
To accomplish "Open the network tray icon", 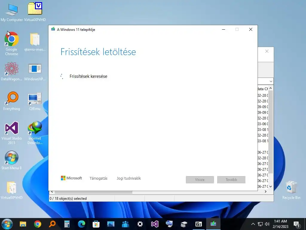I will [x=260, y=224].
